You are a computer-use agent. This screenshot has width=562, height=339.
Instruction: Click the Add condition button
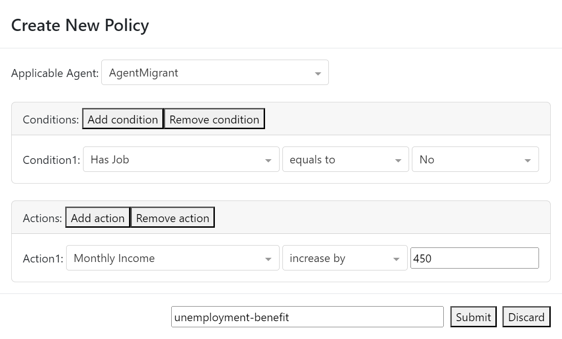click(x=122, y=119)
